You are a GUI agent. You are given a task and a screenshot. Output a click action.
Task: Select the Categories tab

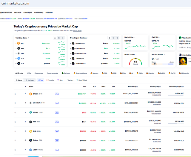pos(39,73)
